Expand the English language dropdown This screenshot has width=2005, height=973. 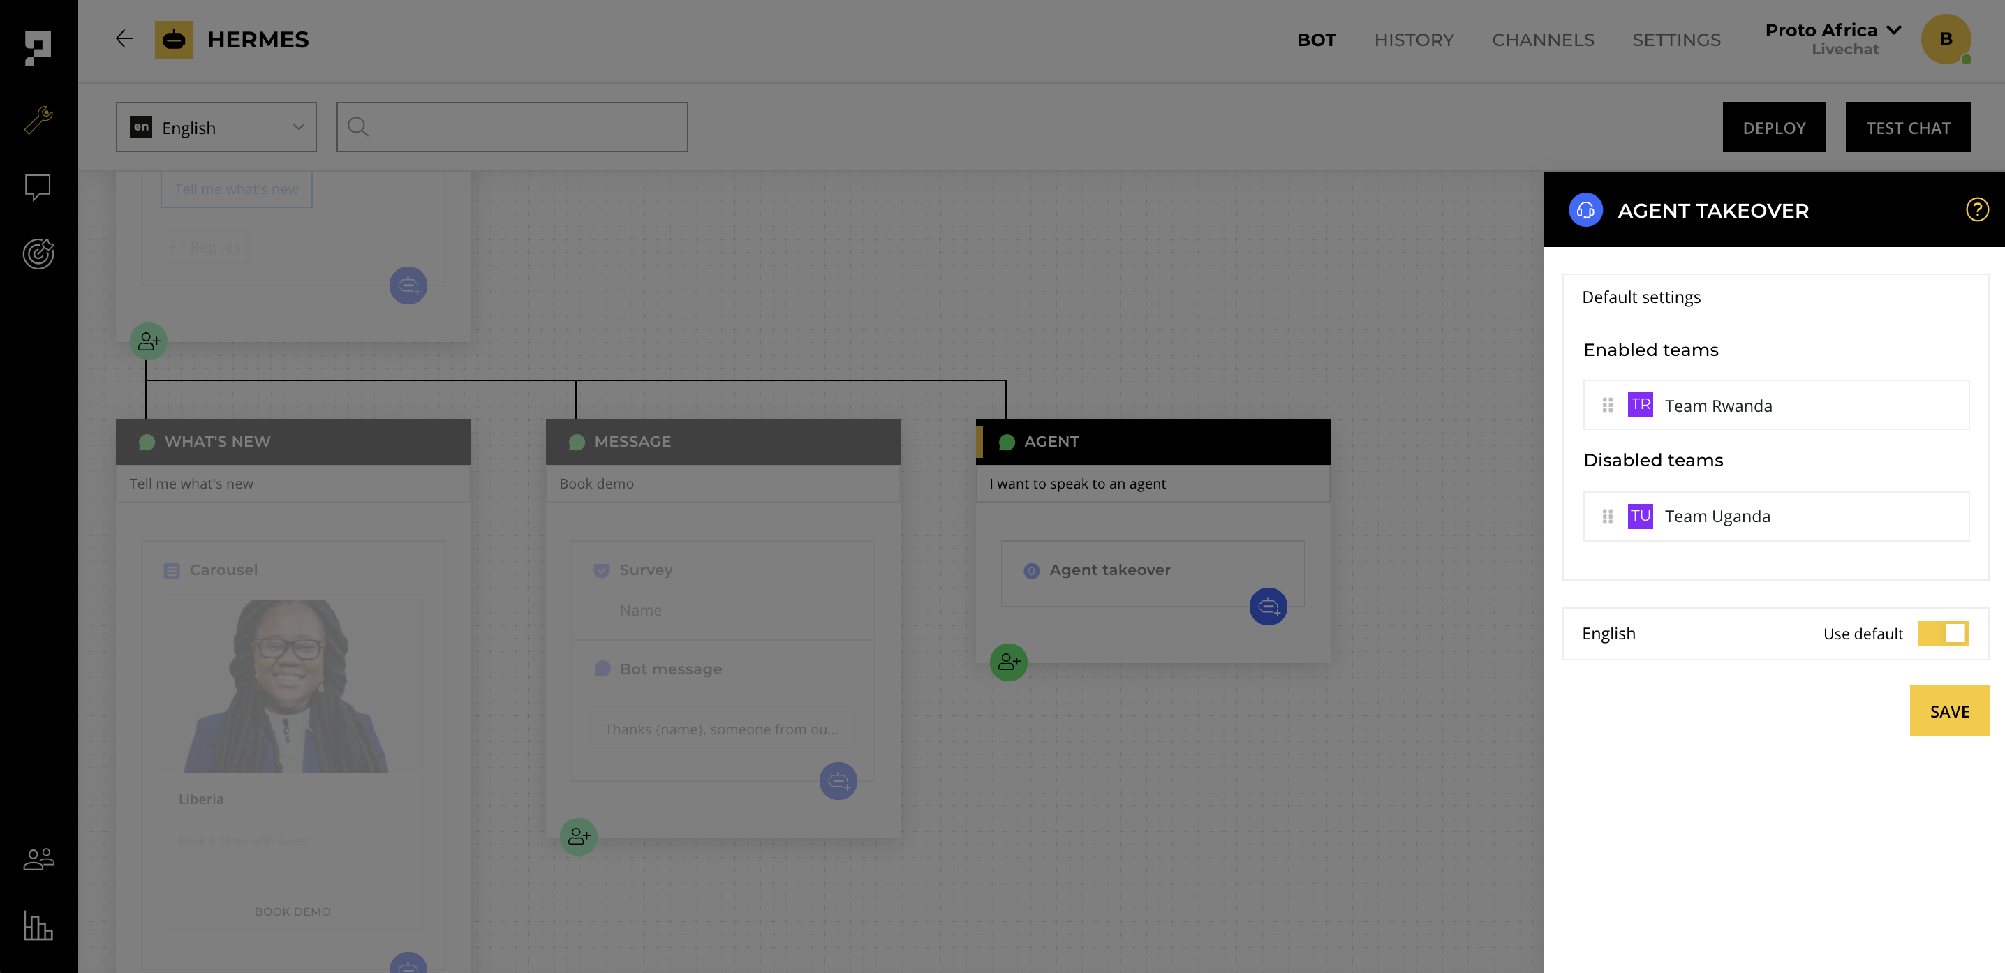coord(216,127)
